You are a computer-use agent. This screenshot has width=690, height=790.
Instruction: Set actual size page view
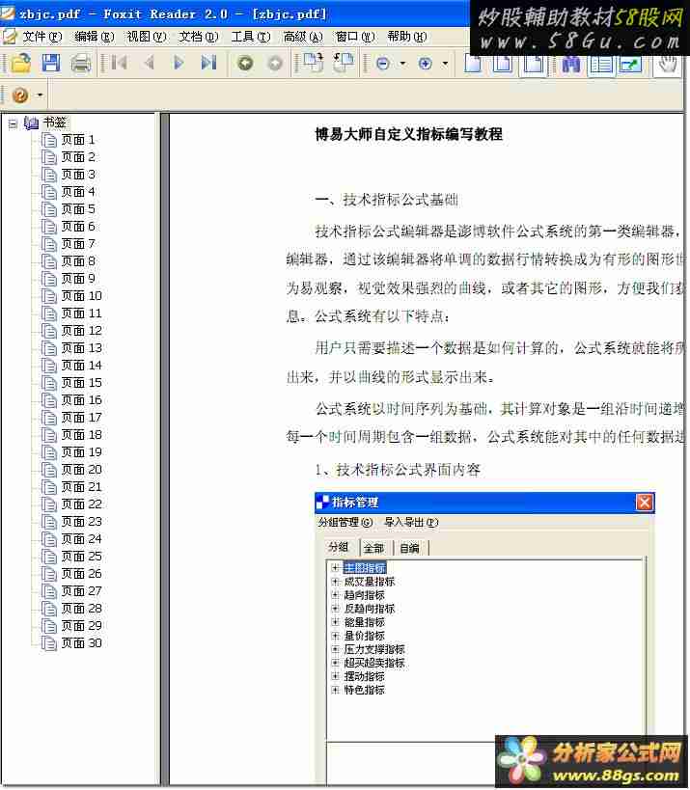pos(473,65)
